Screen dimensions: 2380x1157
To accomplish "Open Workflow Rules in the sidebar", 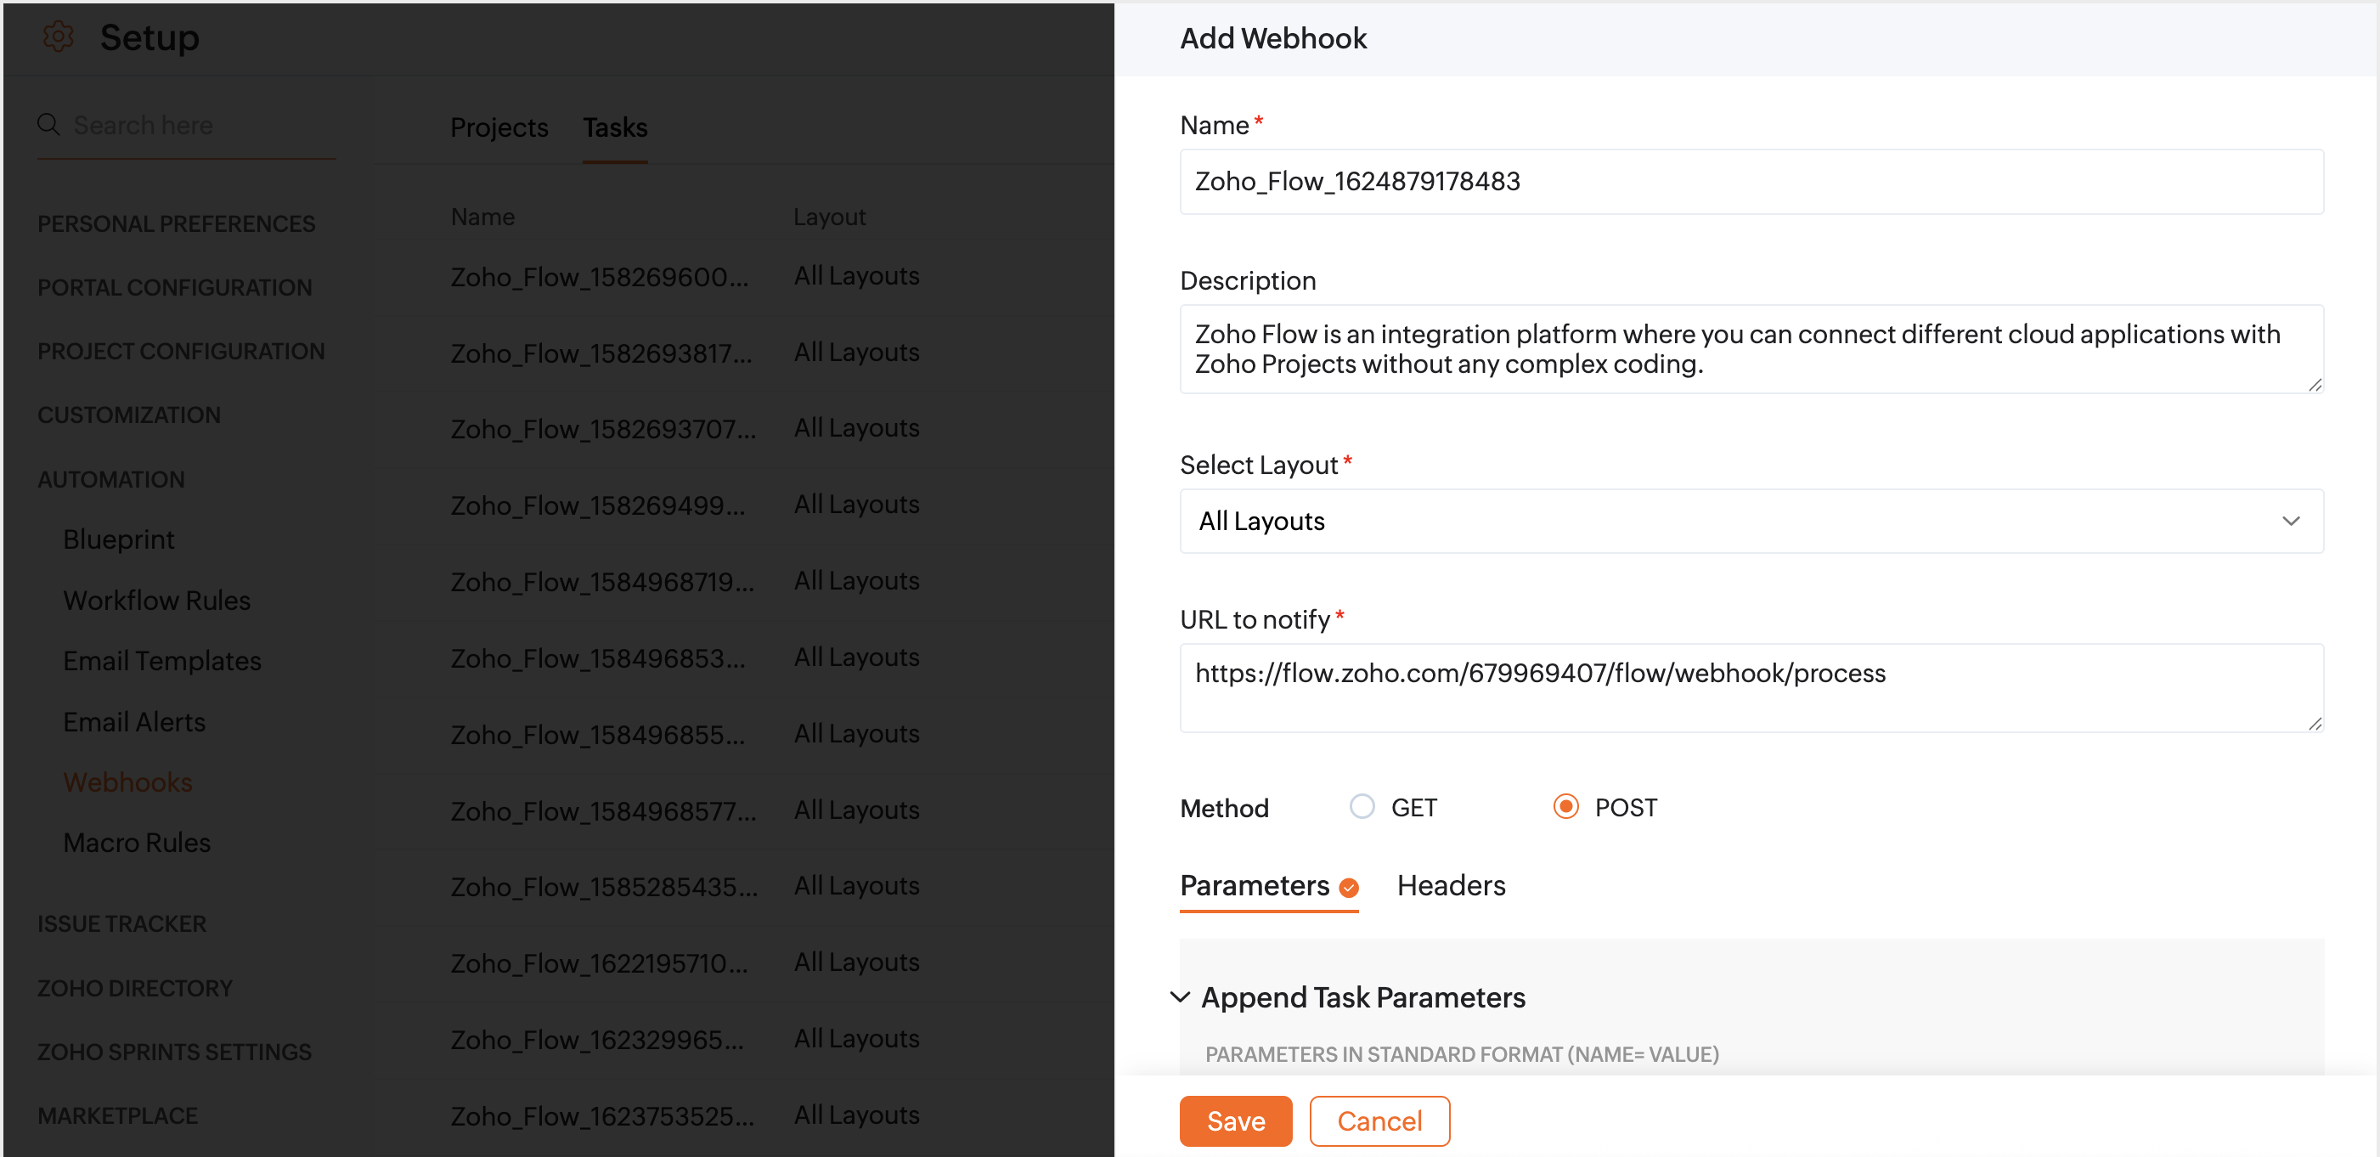I will pos(157,601).
